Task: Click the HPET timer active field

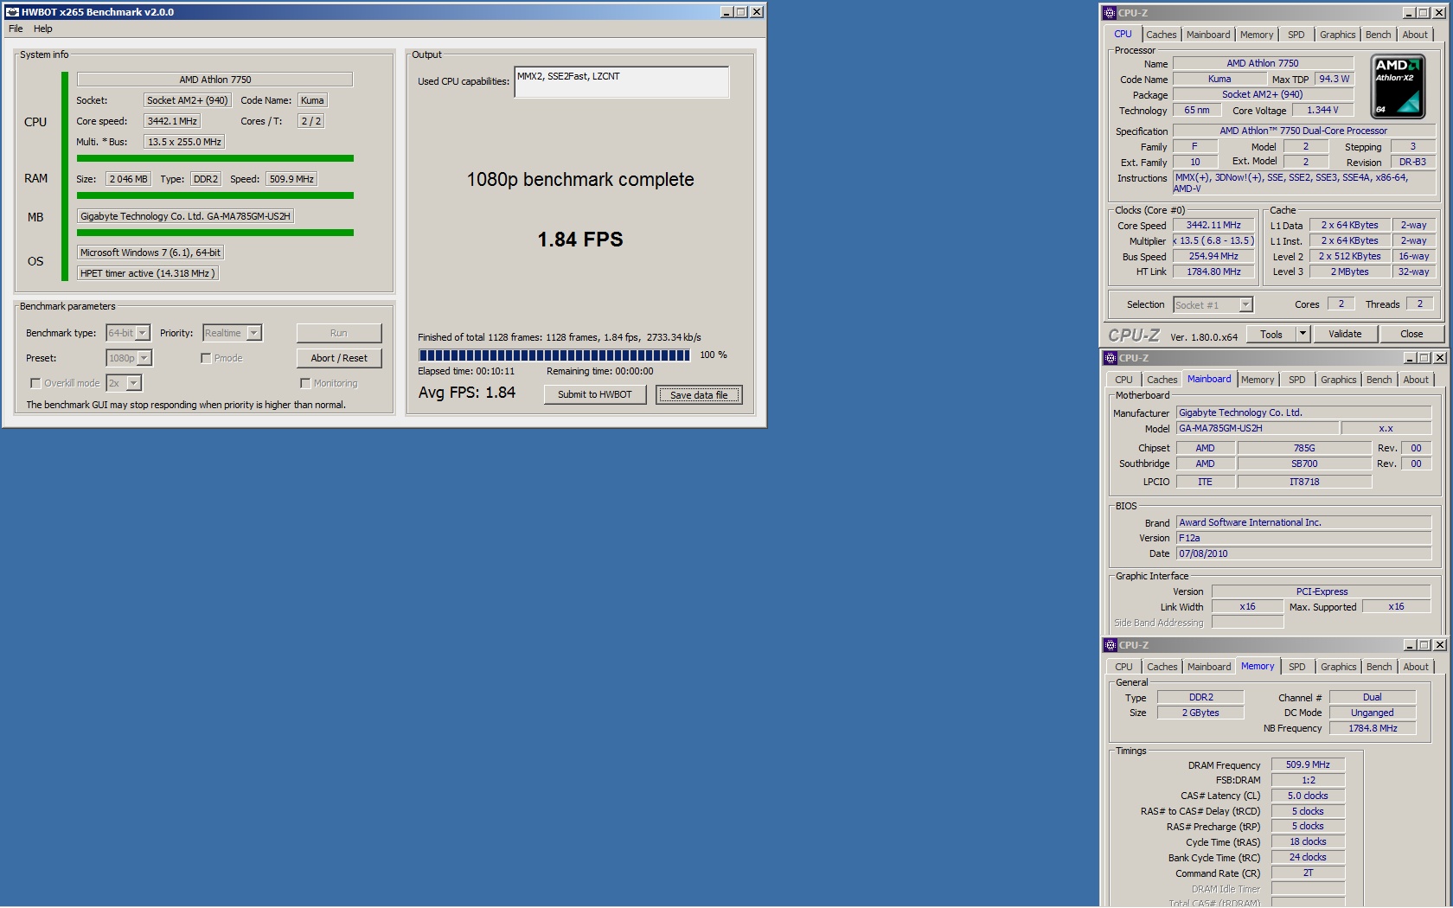Action: [x=147, y=273]
